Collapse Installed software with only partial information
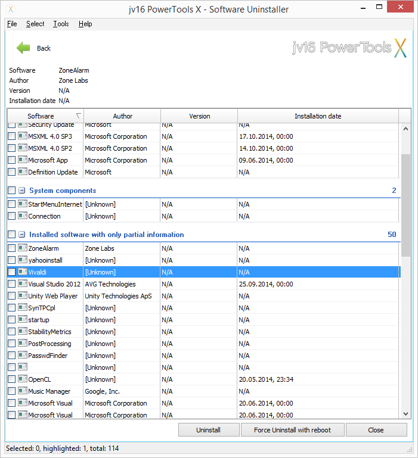 [22, 235]
